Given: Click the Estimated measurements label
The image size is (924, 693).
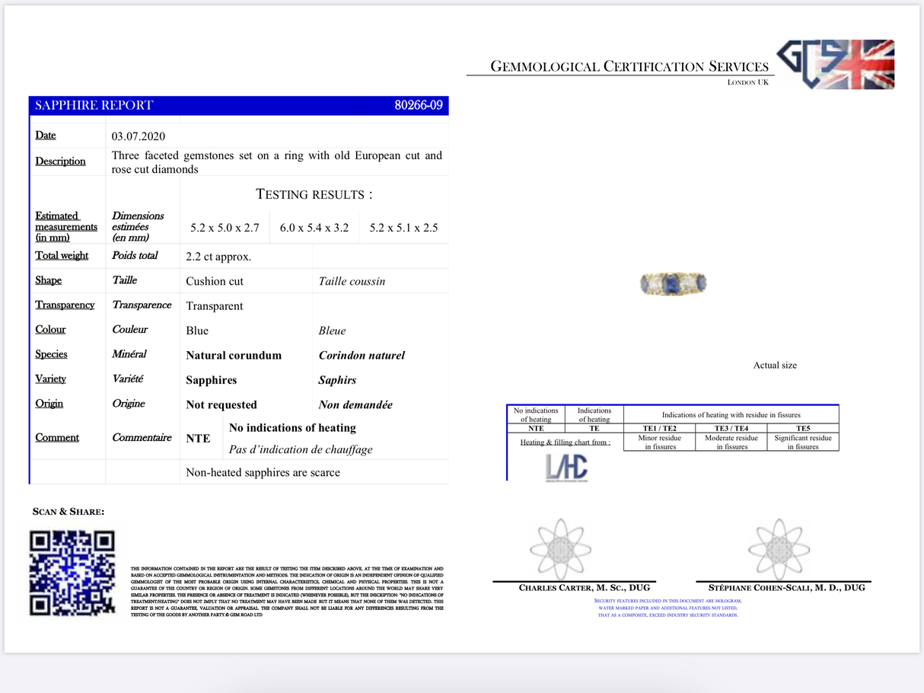Looking at the screenshot, I should 65,226.
